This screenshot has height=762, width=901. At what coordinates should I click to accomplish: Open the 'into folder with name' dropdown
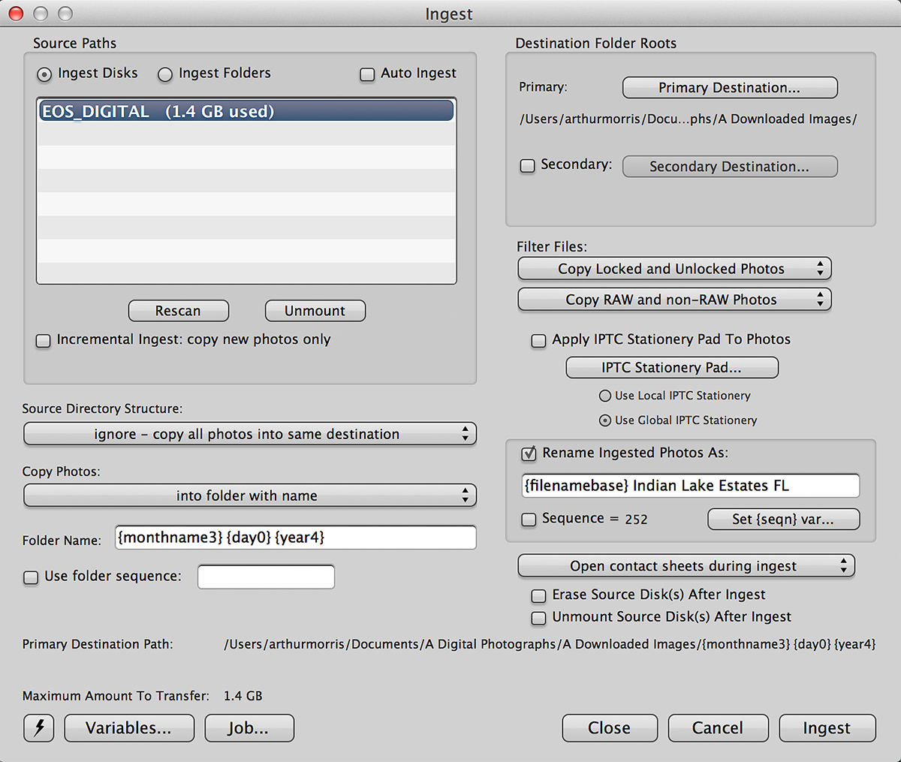250,495
